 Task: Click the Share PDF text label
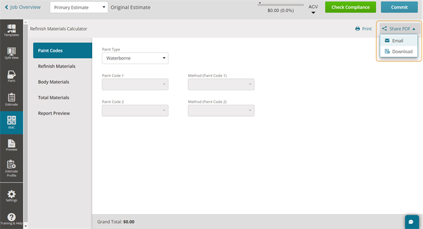click(x=400, y=29)
